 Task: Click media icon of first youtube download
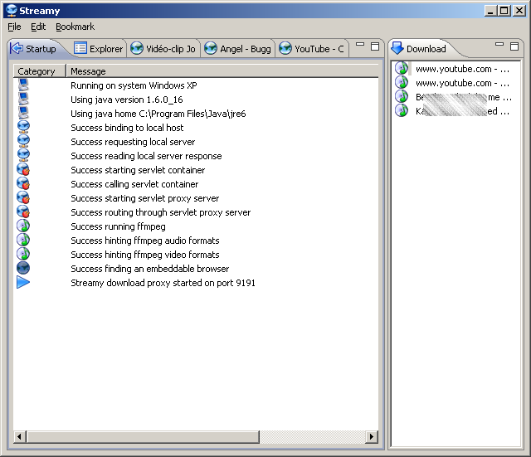point(402,68)
